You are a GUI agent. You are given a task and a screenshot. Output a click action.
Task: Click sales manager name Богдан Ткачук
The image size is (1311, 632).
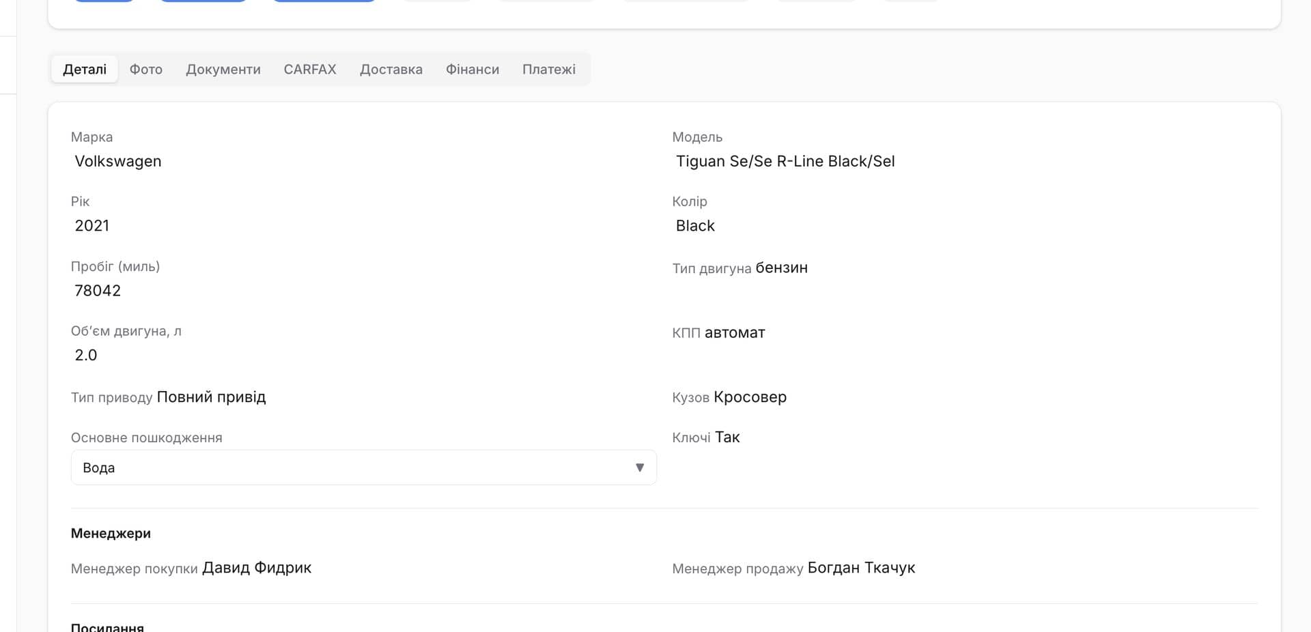click(x=861, y=568)
